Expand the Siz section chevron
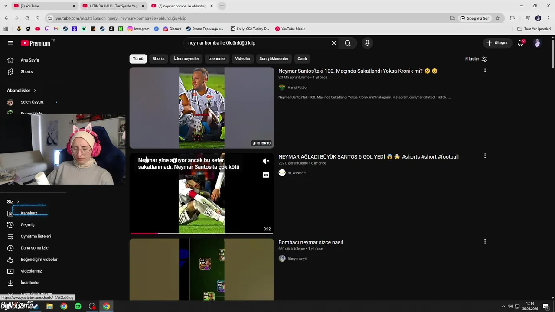The width and height of the screenshot is (555, 312). (x=18, y=202)
